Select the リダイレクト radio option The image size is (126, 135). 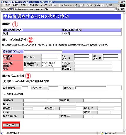[43, 63]
